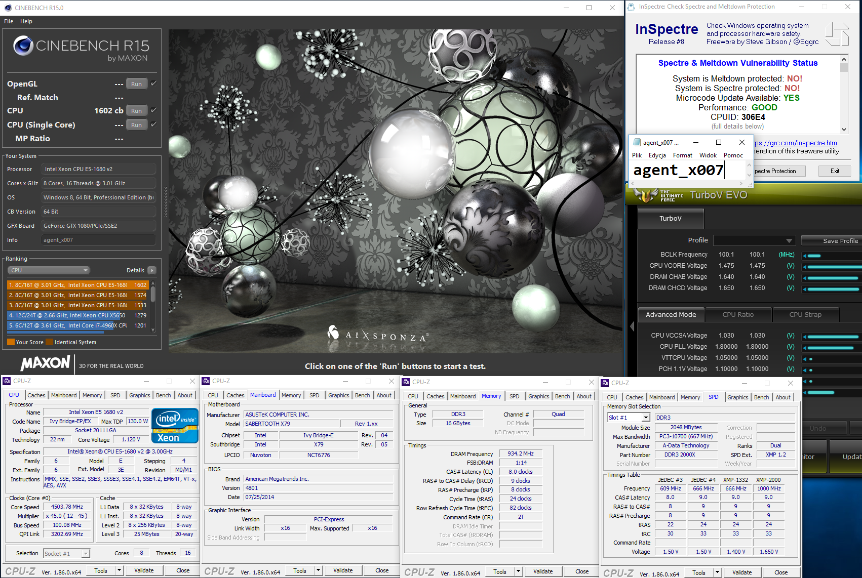
Task: Toggle the OpenGL test checkbox
Action: click(x=153, y=84)
